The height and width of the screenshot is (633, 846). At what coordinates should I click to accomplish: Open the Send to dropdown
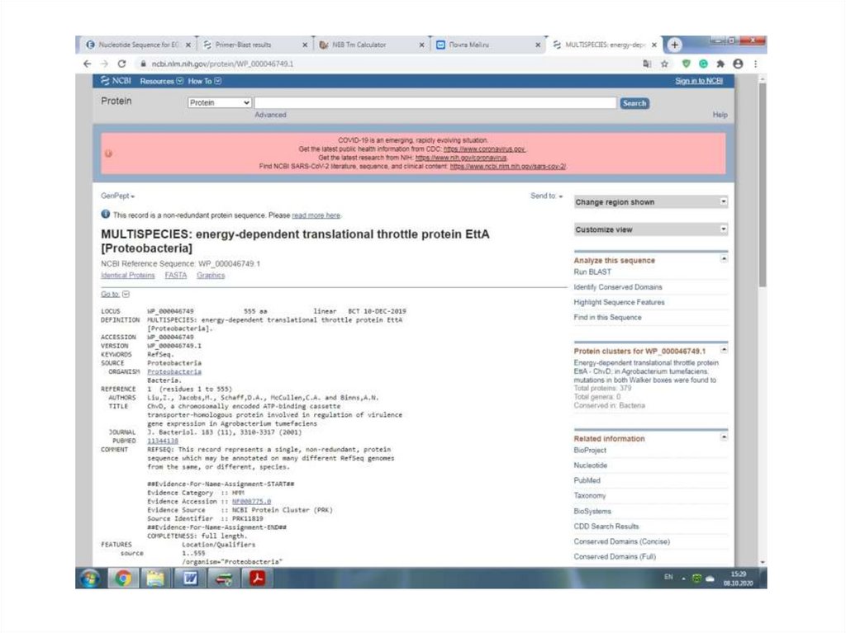click(x=547, y=196)
